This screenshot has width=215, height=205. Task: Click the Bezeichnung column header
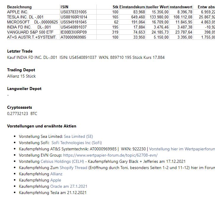pos(19,7)
